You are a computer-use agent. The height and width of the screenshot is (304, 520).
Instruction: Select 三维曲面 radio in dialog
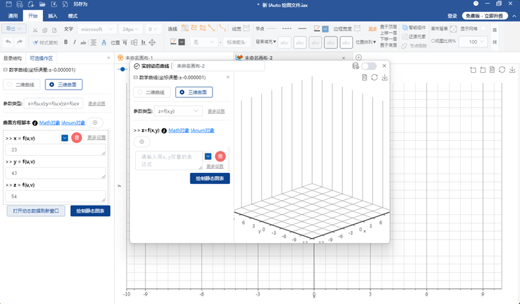tap(194, 92)
